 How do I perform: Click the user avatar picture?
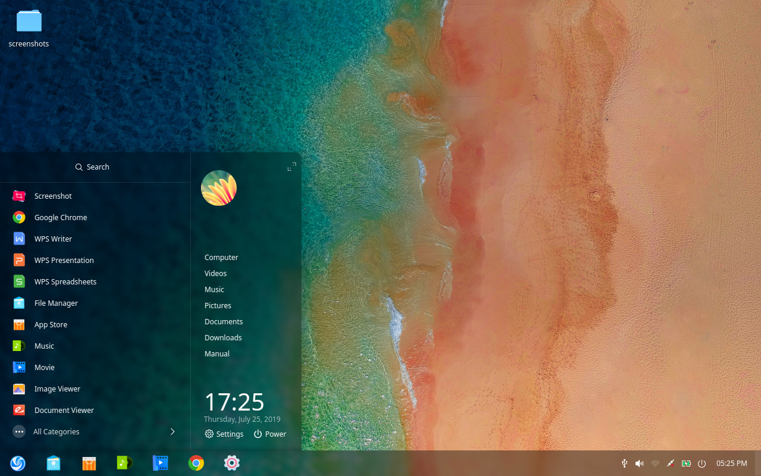tap(219, 188)
